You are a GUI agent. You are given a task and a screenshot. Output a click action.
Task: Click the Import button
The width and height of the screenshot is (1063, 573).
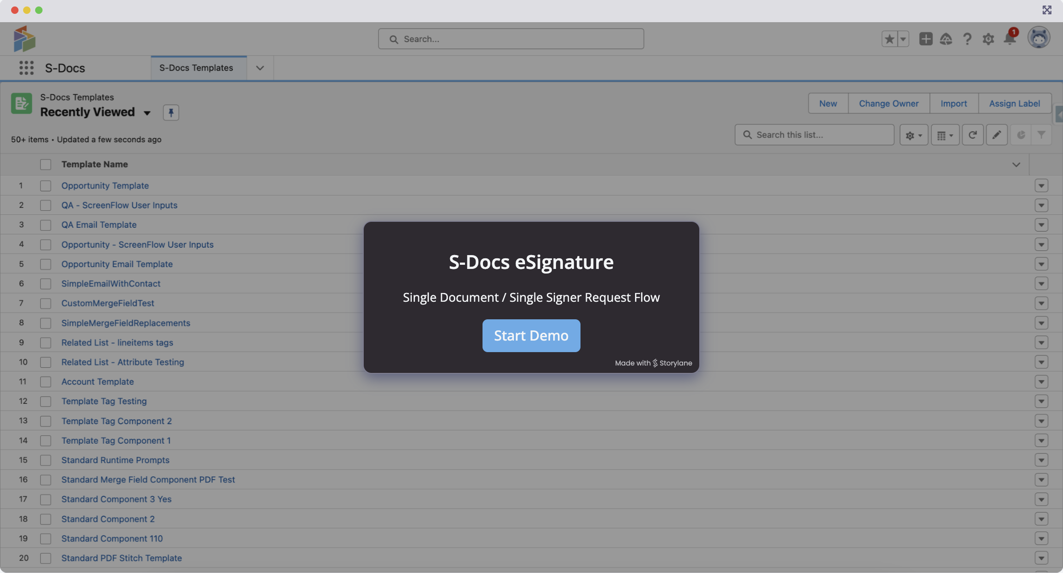click(954, 104)
